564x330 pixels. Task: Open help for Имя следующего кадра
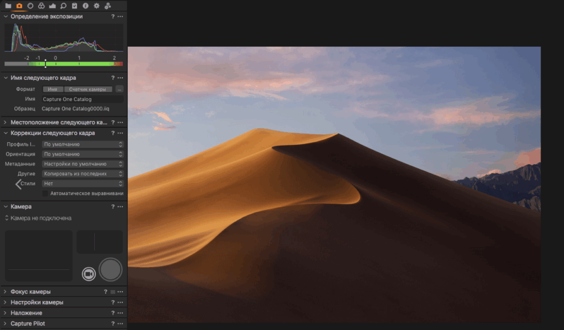[112, 78]
